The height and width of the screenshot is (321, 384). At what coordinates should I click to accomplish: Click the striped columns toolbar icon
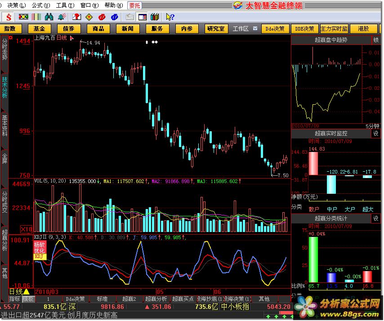tap(36, 17)
